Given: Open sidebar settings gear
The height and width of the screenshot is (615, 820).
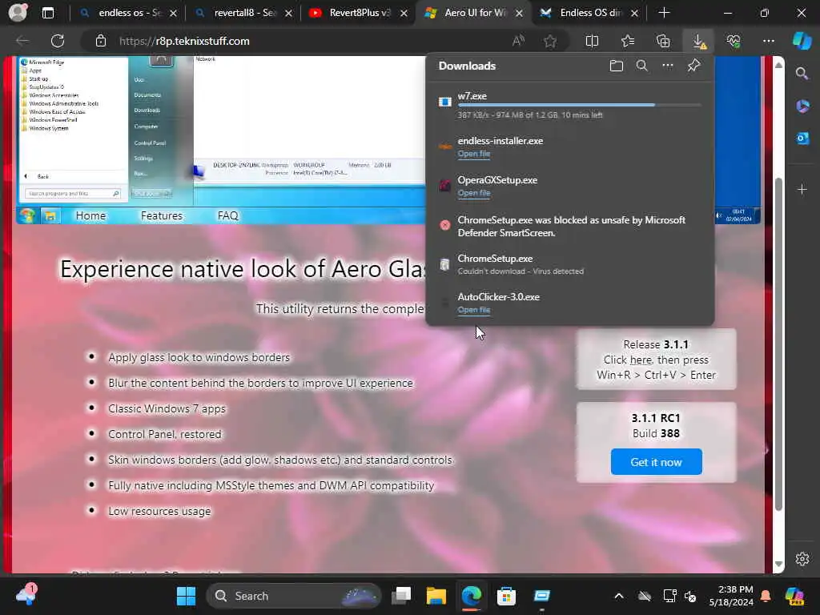Looking at the screenshot, I should tap(802, 558).
